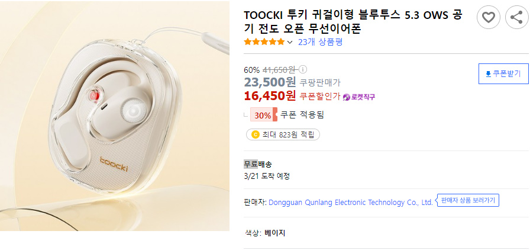The width and height of the screenshot is (530, 250).
Task: Click the 쿠폰받기 coupon button
Action: pyautogui.click(x=503, y=74)
